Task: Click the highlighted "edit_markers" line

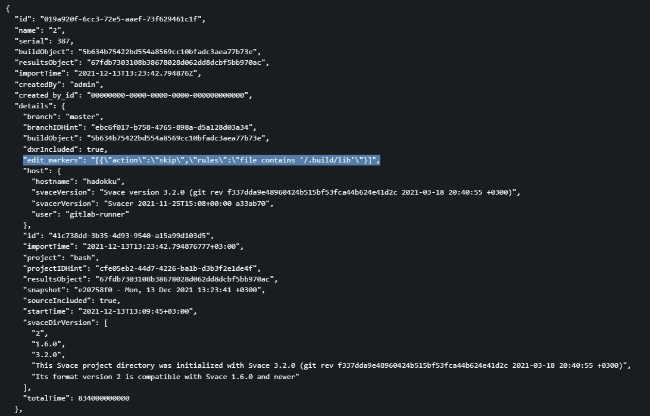Action: coord(201,160)
